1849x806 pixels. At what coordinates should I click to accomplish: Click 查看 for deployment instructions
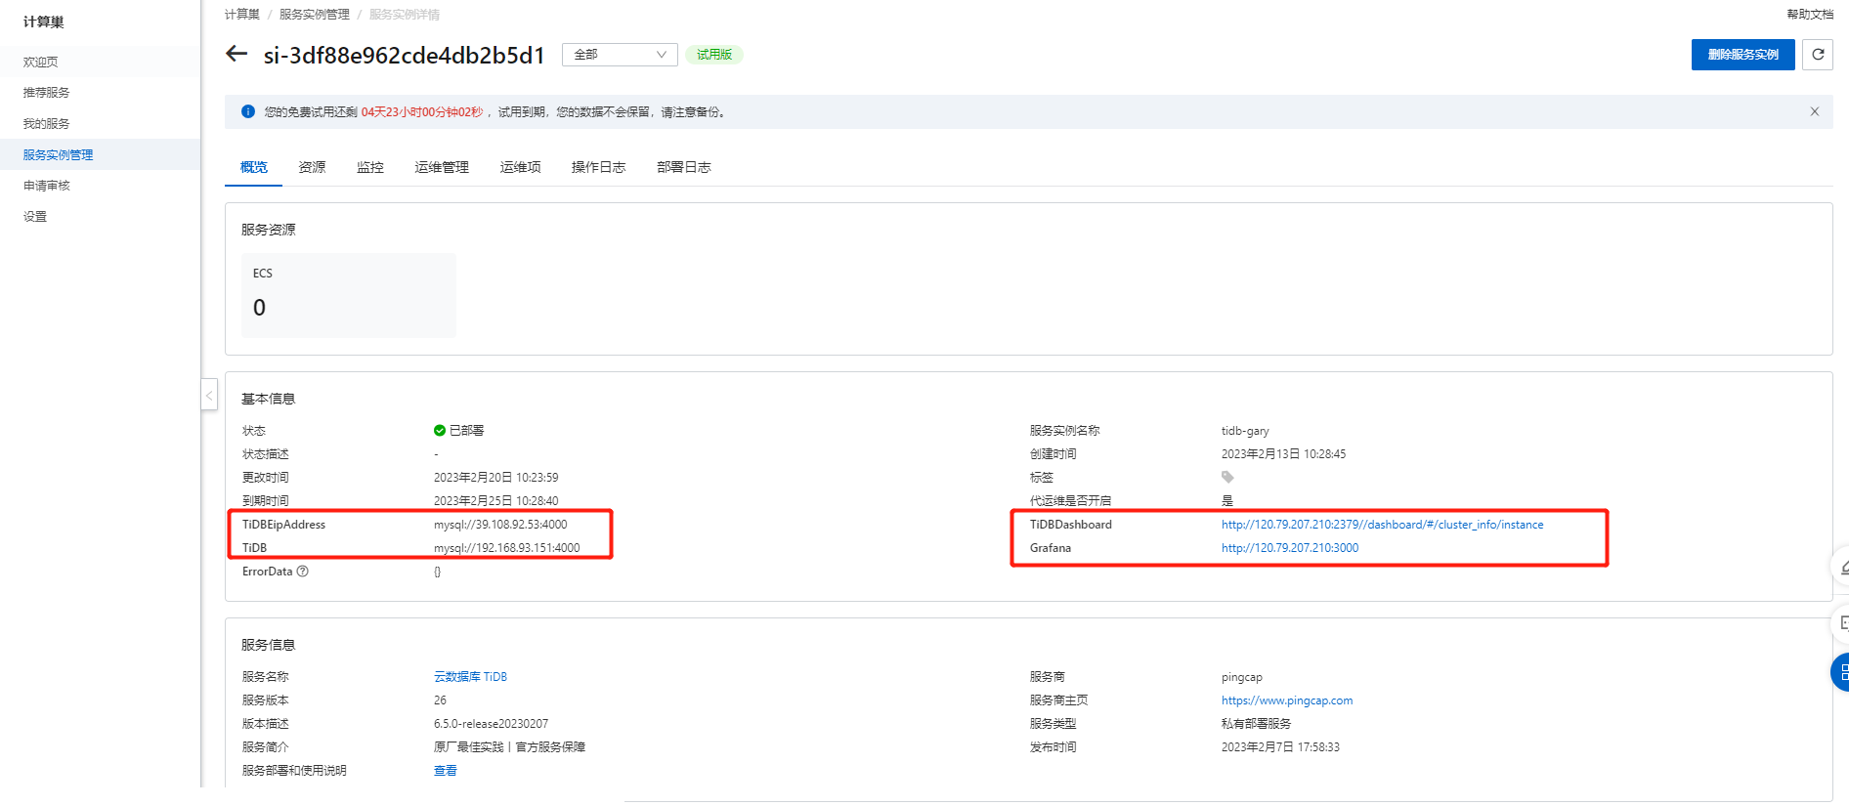point(446,771)
